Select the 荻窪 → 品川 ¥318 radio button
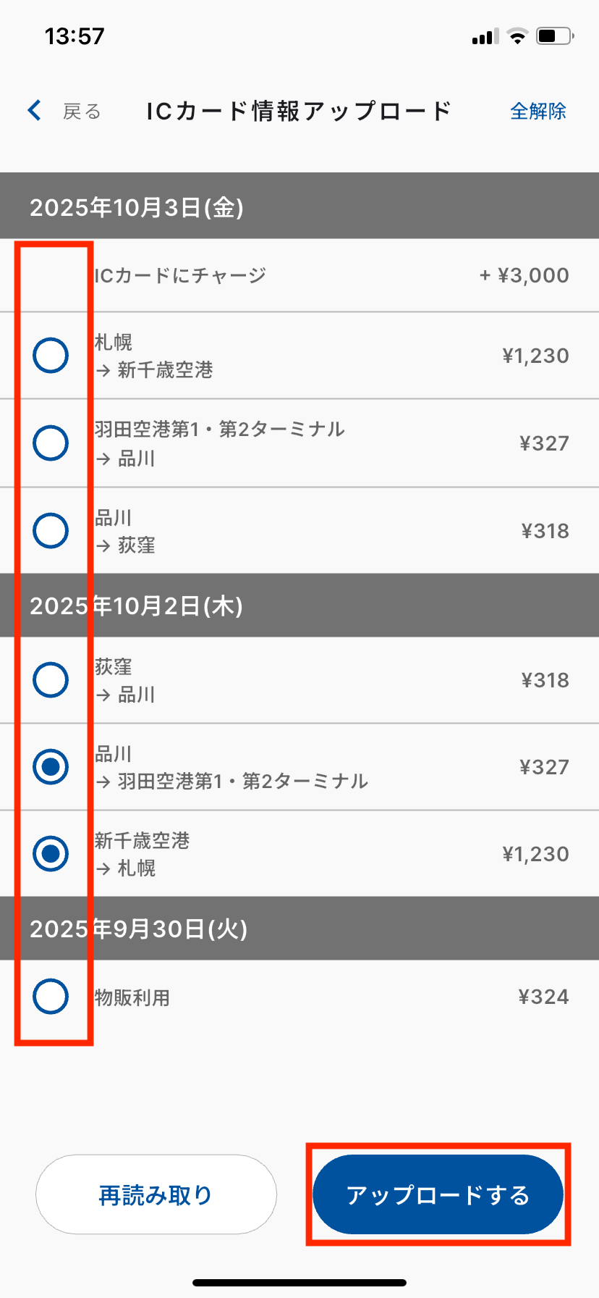The width and height of the screenshot is (599, 1298). pos(51,680)
